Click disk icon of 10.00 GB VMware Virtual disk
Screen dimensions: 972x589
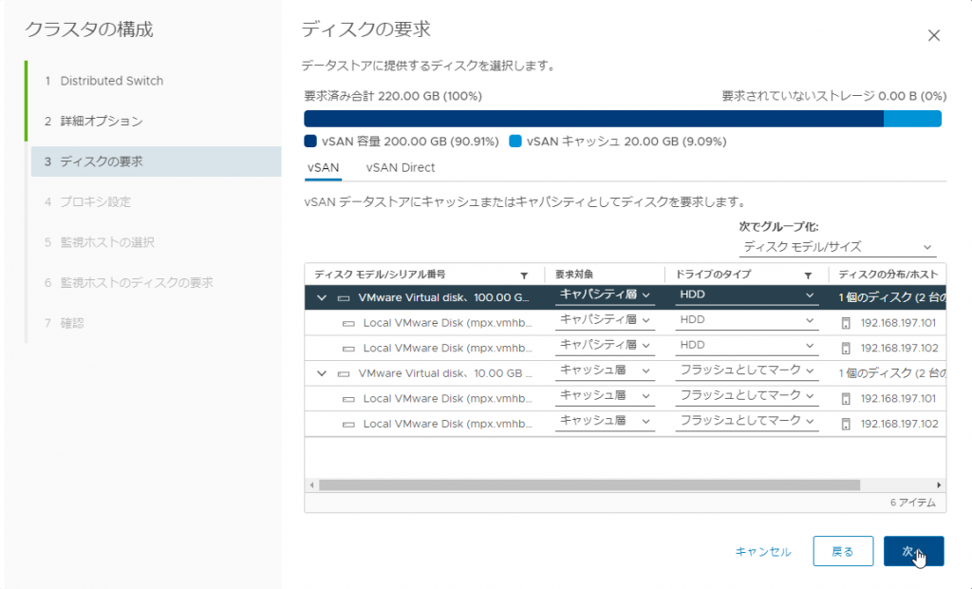click(x=344, y=373)
